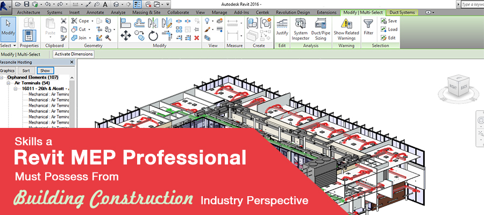The width and height of the screenshot is (484, 215).
Task: Click the ViewCube in the 3D view
Action: [x=458, y=85]
